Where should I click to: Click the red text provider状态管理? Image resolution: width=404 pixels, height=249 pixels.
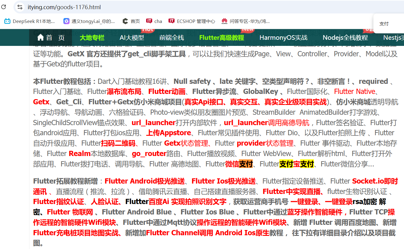coord(265,143)
